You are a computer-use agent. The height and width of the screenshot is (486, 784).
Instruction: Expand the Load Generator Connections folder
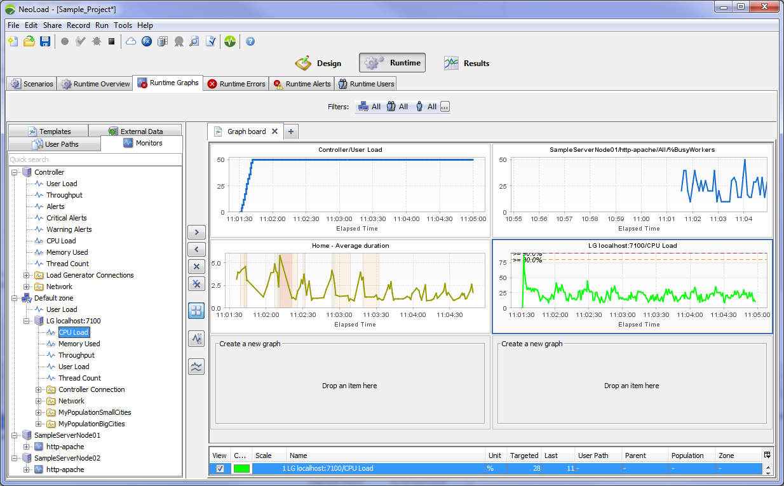coord(27,275)
